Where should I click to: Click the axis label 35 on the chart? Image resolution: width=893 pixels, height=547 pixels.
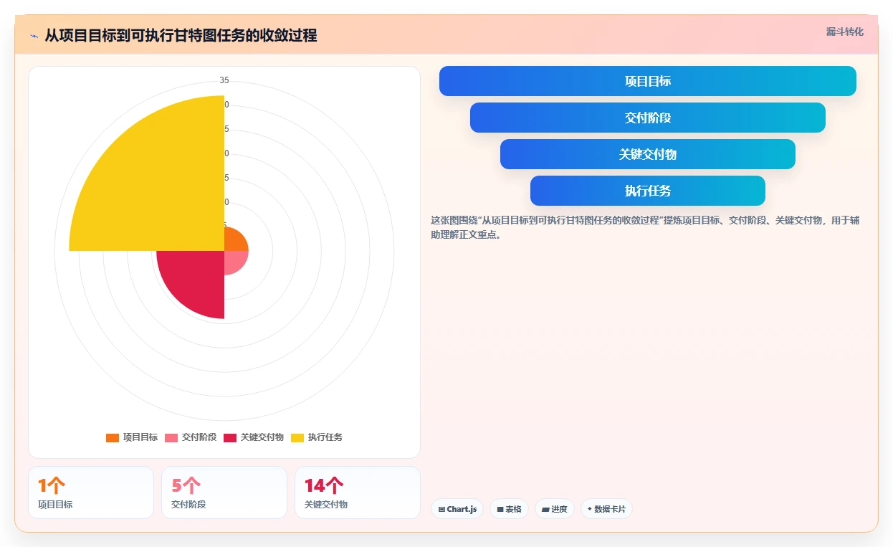click(x=224, y=80)
